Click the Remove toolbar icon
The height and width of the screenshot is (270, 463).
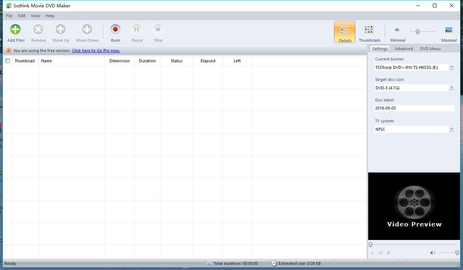point(38,29)
